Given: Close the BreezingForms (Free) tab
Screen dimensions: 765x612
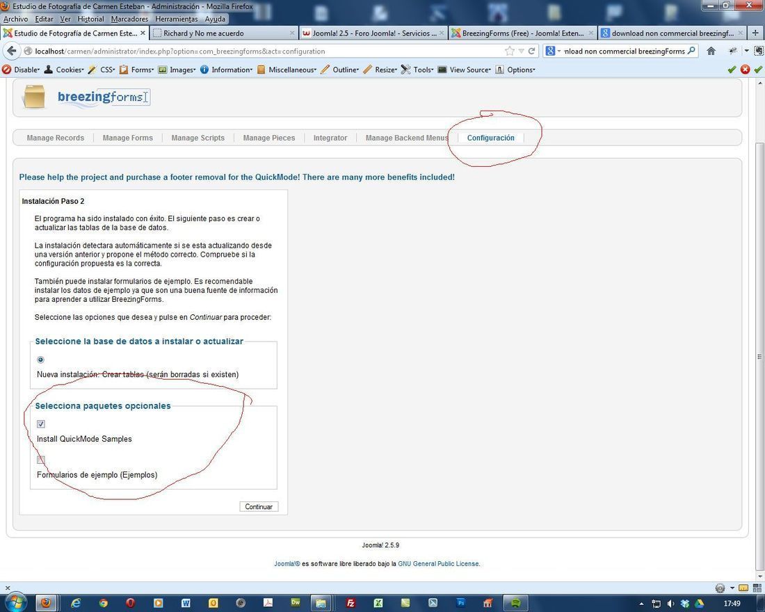Looking at the screenshot, I should click(x=591, y=33).
